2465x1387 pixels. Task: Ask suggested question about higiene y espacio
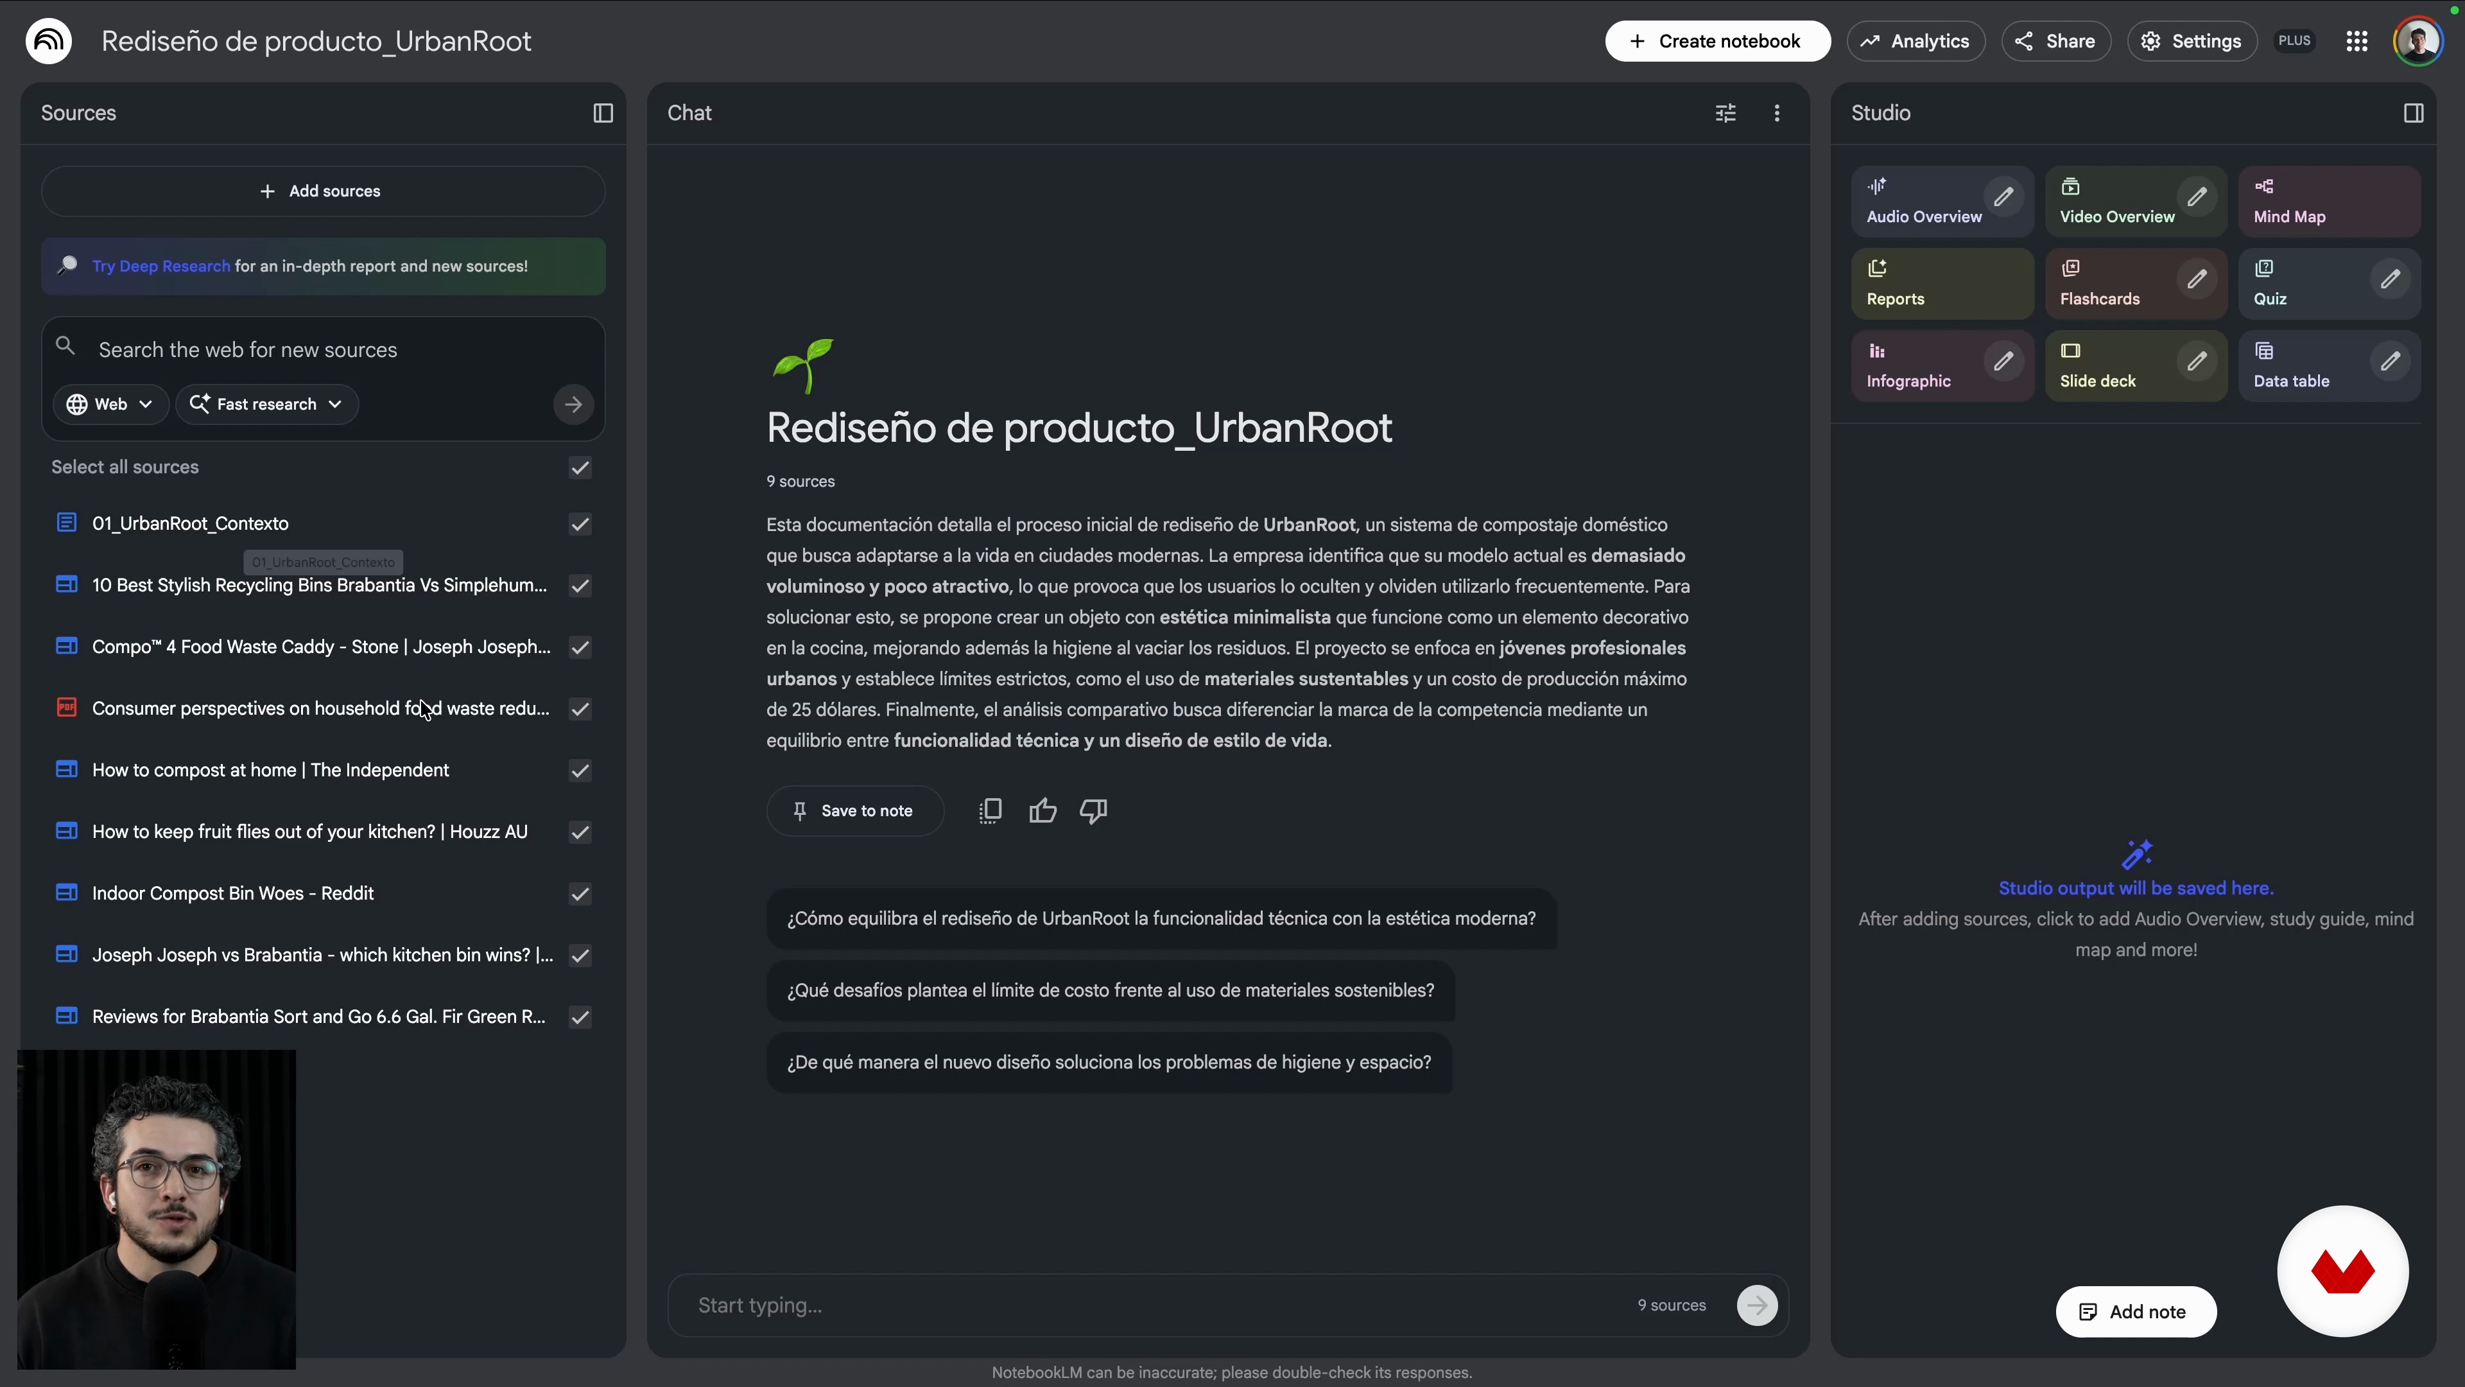click(1109, 1063)
